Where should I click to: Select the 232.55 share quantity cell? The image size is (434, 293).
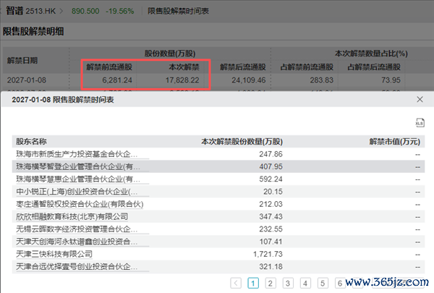coord(271,229)
